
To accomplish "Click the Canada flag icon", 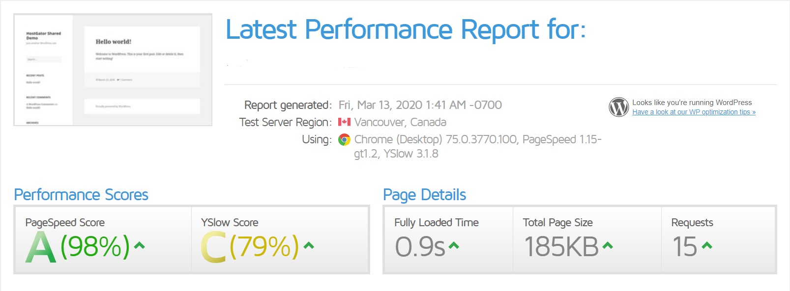I will [344, 122].
